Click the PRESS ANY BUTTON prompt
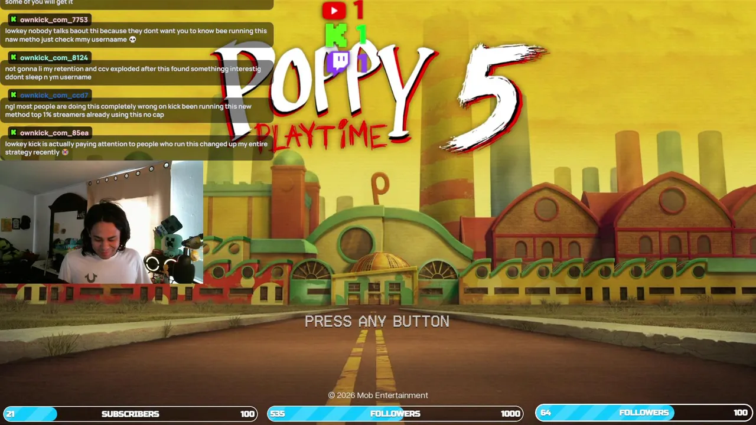This screenshot has width=756, height=425. point(377,321)
